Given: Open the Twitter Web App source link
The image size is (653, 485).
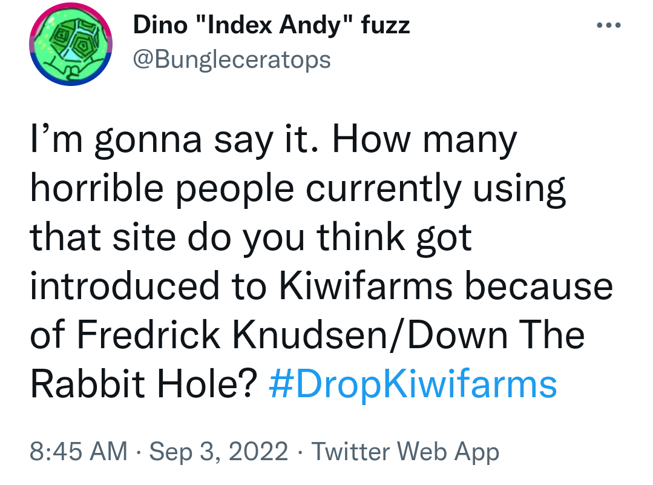Looking at the screenshot, I should (x=405, y=452).
